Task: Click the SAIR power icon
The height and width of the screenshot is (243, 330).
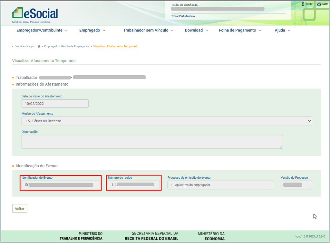Action: click(x=319, y=4)
